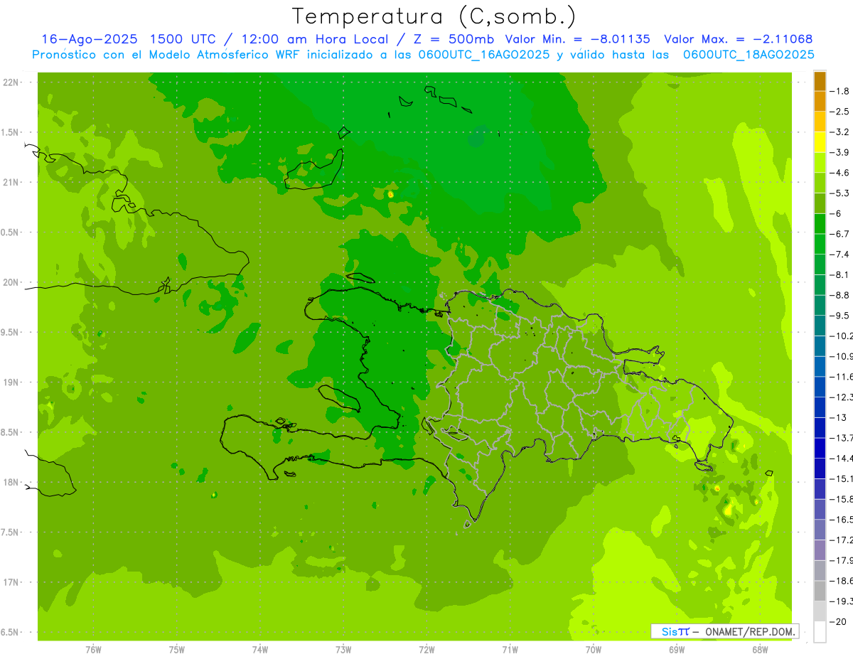Screen dimensions: 853x659
Task: Pick the green swatch between -6.7 and -7.4
Action: coord(820,244)
